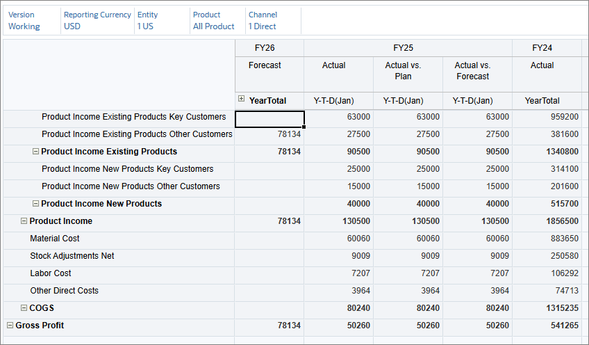The width and height of the screenshot is (589, 345).
Task: Collapse the Gross Profit row
Action: click(10, 325)
